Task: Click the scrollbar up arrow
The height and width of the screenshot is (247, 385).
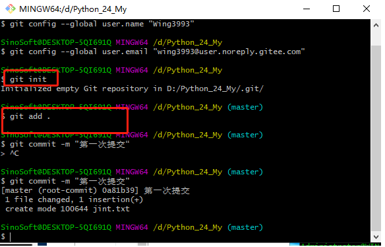Action: (376, 25)
